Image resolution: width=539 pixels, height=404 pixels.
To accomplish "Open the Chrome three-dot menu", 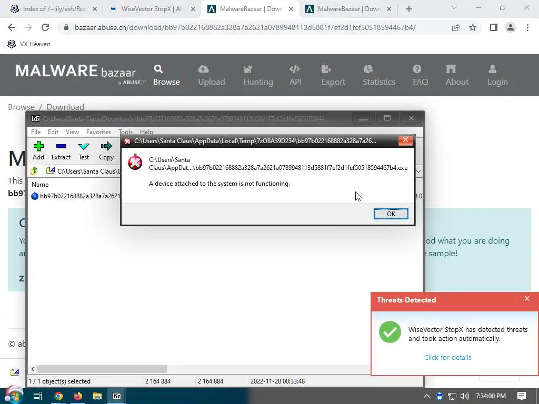I will click(x=527, y=27).
